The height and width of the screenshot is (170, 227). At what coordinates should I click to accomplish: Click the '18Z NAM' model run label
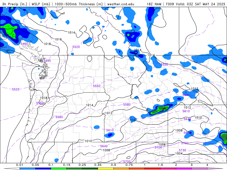(154, 4)
